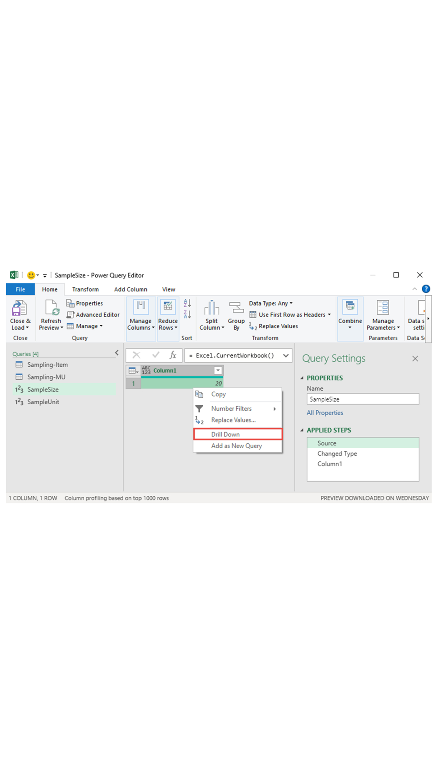The image size is (432, 769).
Task: Sort ascending with the A-Z icon
Action: point(187,303)
